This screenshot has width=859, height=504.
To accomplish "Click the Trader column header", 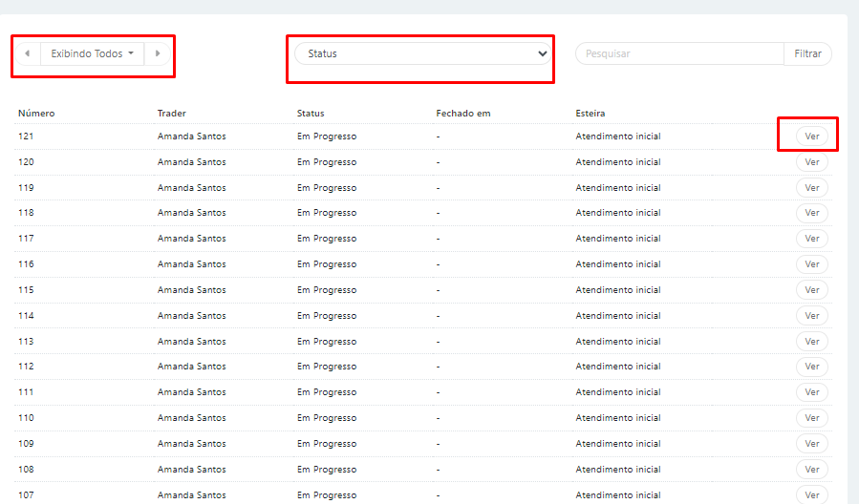I will pos(172,114).
